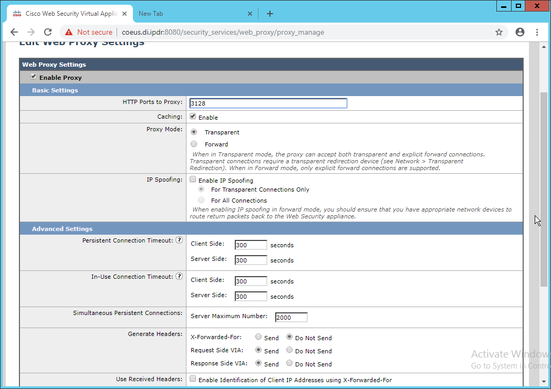This screenshot has height=389, width=551.
Task: Select Transparent proxy mode
Action: [x=194, y=132]
